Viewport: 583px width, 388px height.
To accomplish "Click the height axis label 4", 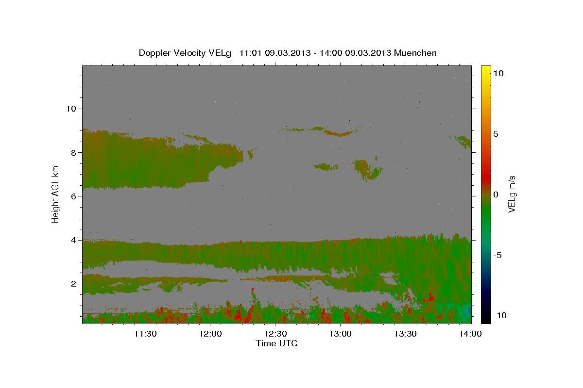I will pos(73,240).
